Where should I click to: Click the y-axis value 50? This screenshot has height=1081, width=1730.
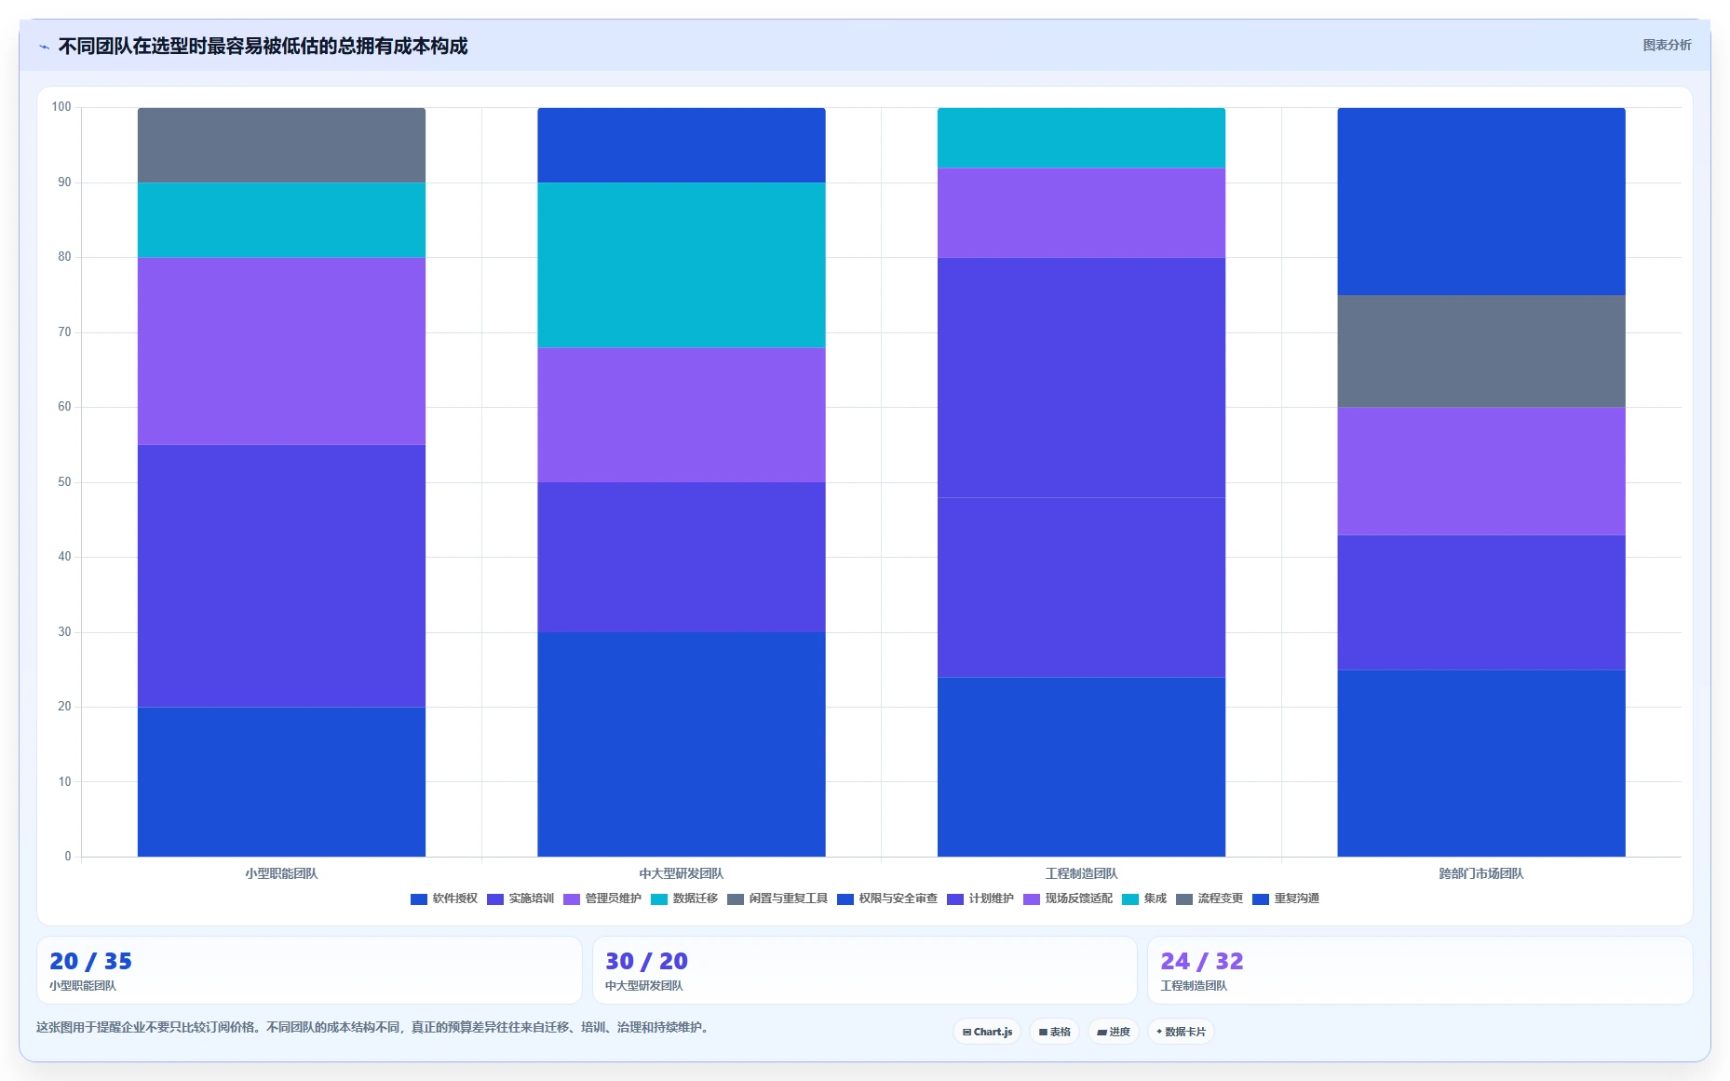click(64, 482)
